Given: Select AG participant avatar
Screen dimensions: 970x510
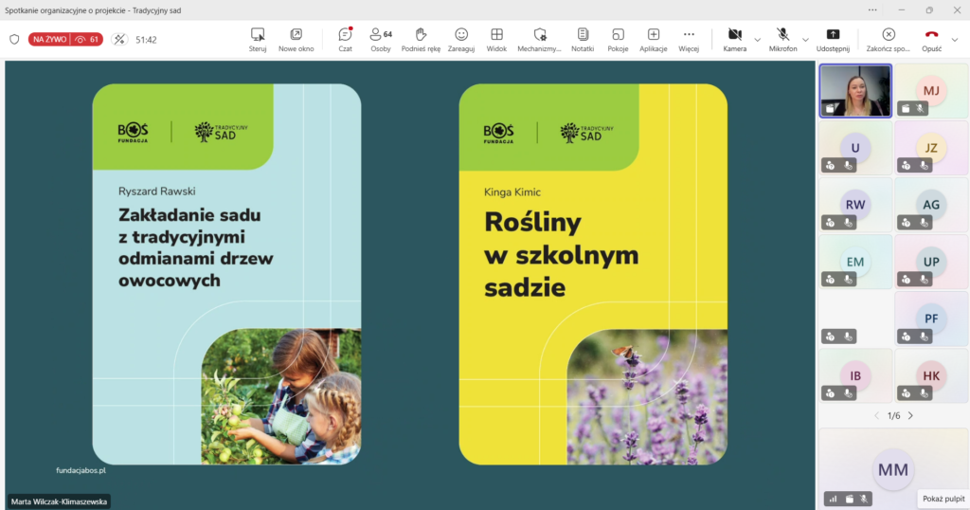Looking at the screenshot, I should point(931,205).
